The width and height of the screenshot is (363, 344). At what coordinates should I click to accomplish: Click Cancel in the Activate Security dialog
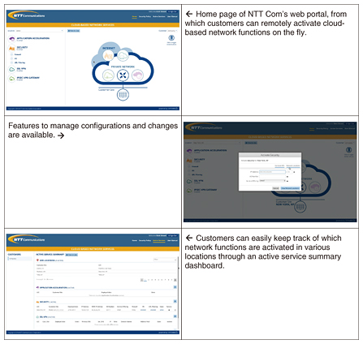(x=275, y=188)
